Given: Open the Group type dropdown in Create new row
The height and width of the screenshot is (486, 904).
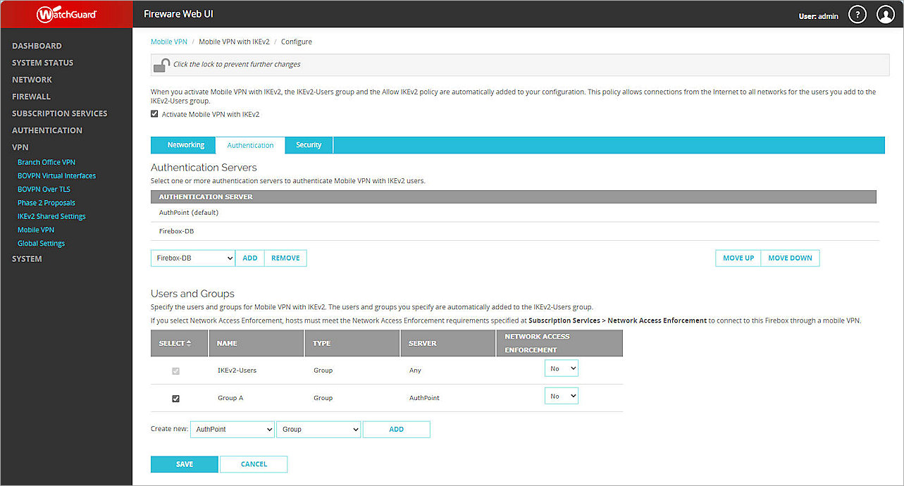Looking at the screenshot, I should coord(318,429).
